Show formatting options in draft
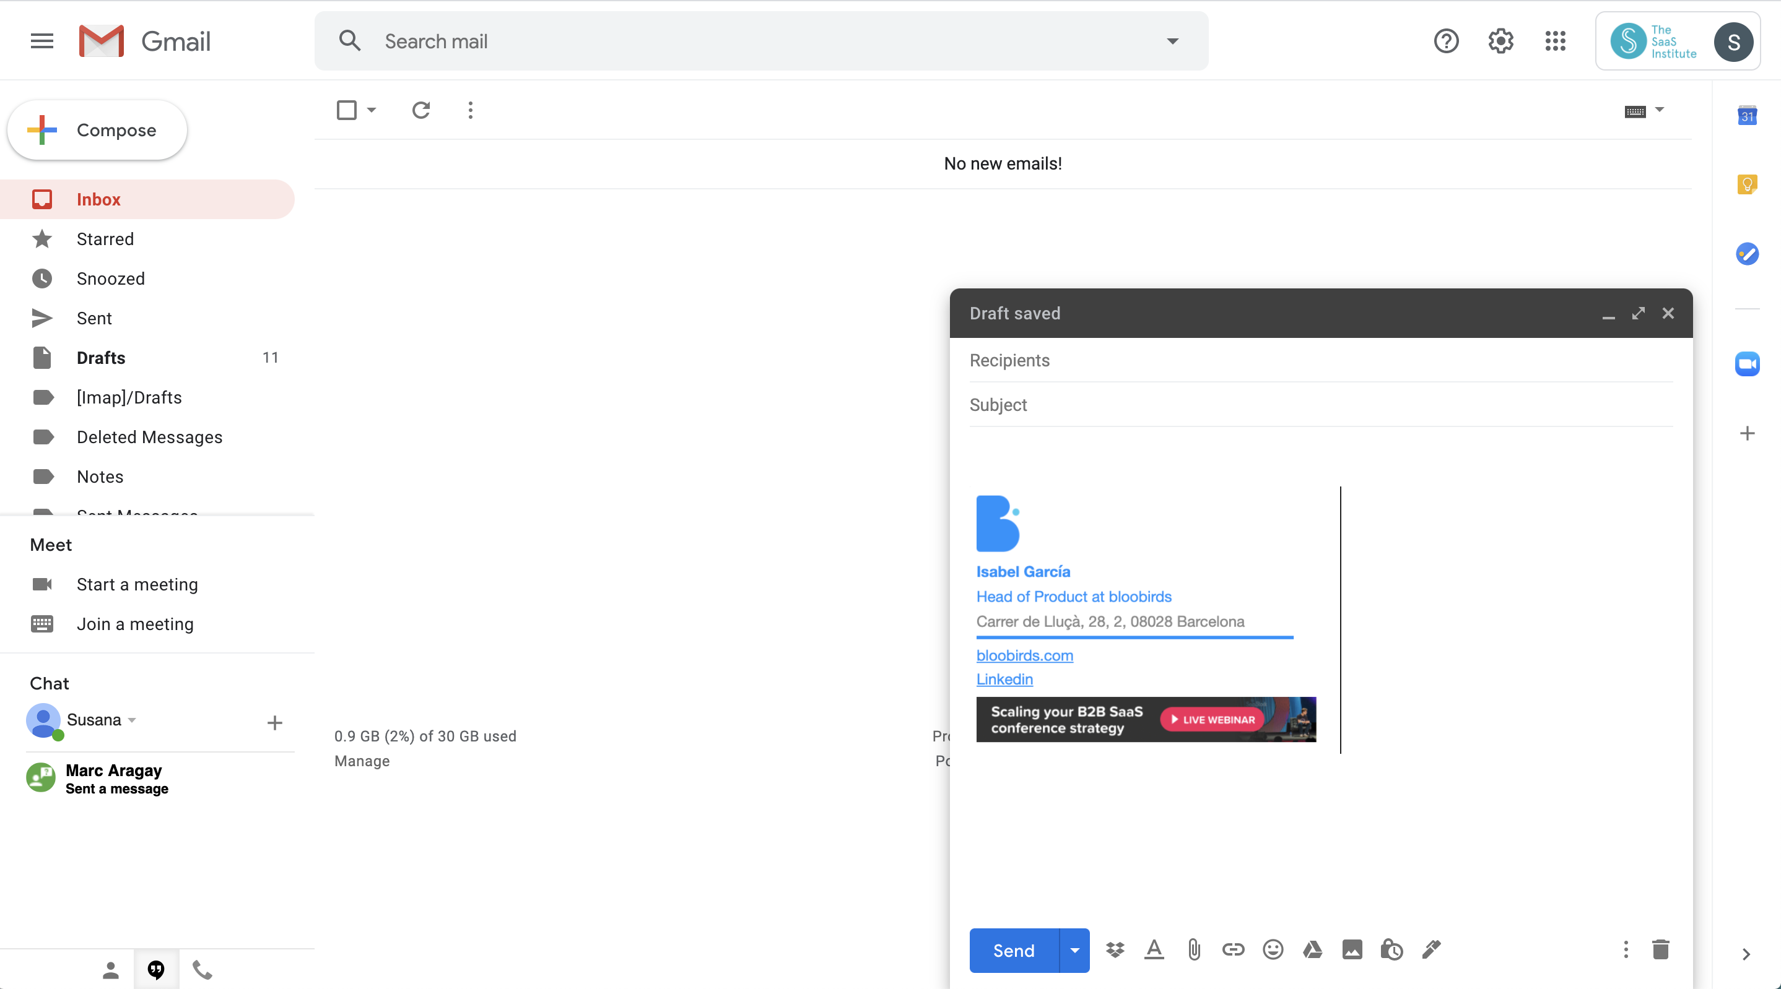Image resolution: width=1781 pixels, height=989 pixels. 1154,949
